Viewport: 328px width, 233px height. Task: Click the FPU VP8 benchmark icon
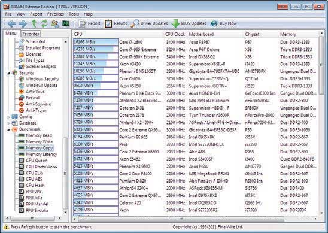(x=21, y=192)
